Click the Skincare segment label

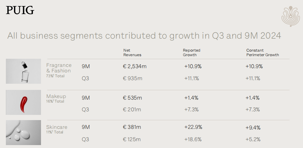click(57, 127)
